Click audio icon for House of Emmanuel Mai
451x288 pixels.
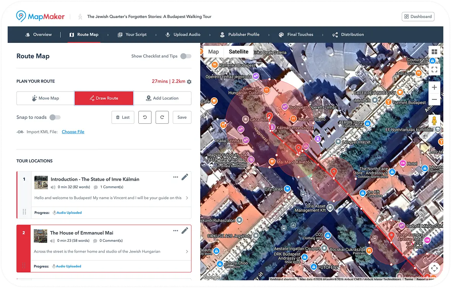[x=52, y=241]
